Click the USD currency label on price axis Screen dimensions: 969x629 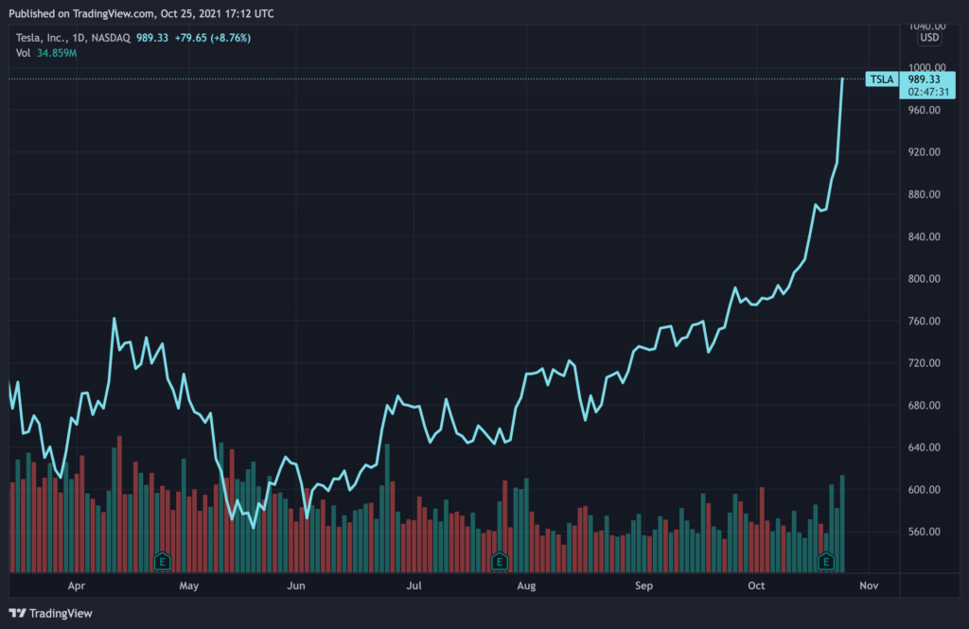(x=929, y=38)
